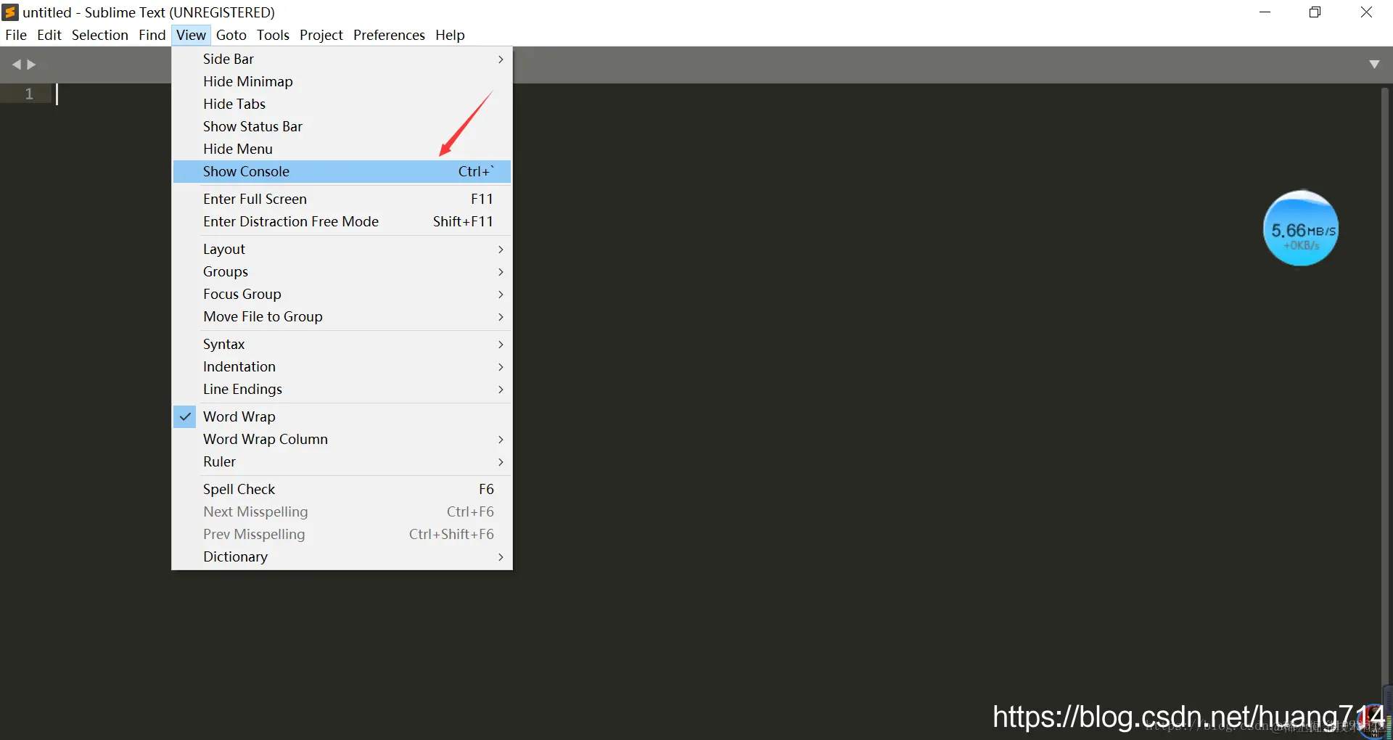Close the open View menu

pos(191,35)
